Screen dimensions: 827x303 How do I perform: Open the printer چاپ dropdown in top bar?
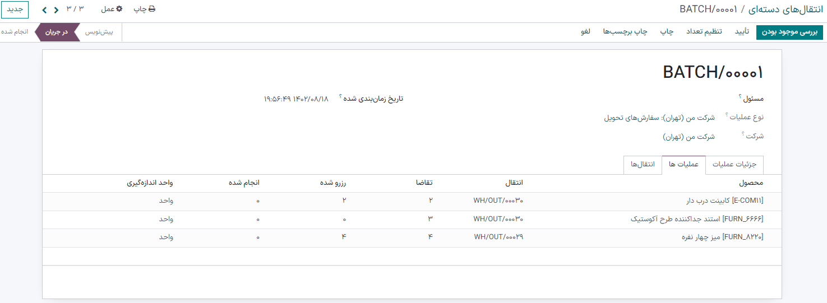click(x=144, y=10)
